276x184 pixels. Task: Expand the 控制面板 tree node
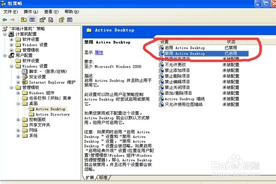coord(18,120)
